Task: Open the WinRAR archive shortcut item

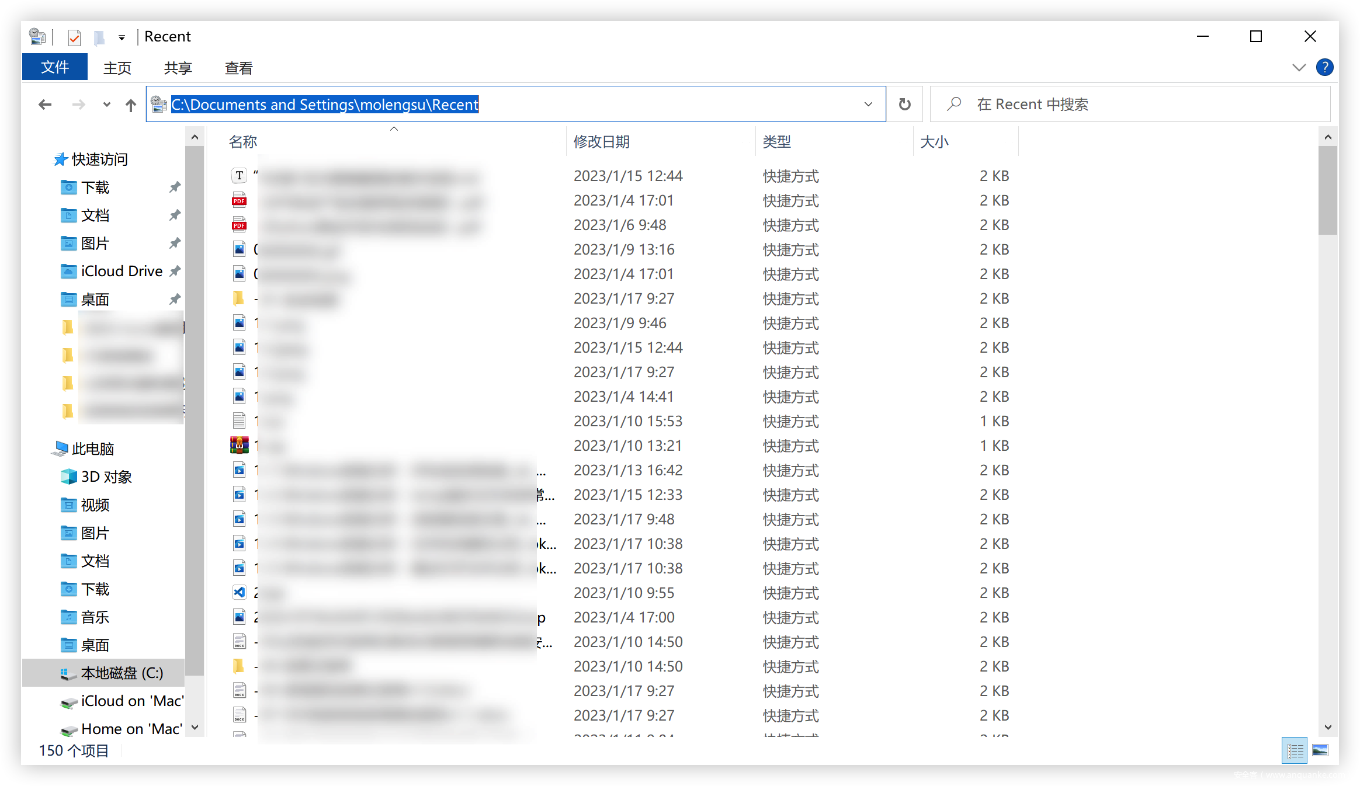Action: (240, 446)
